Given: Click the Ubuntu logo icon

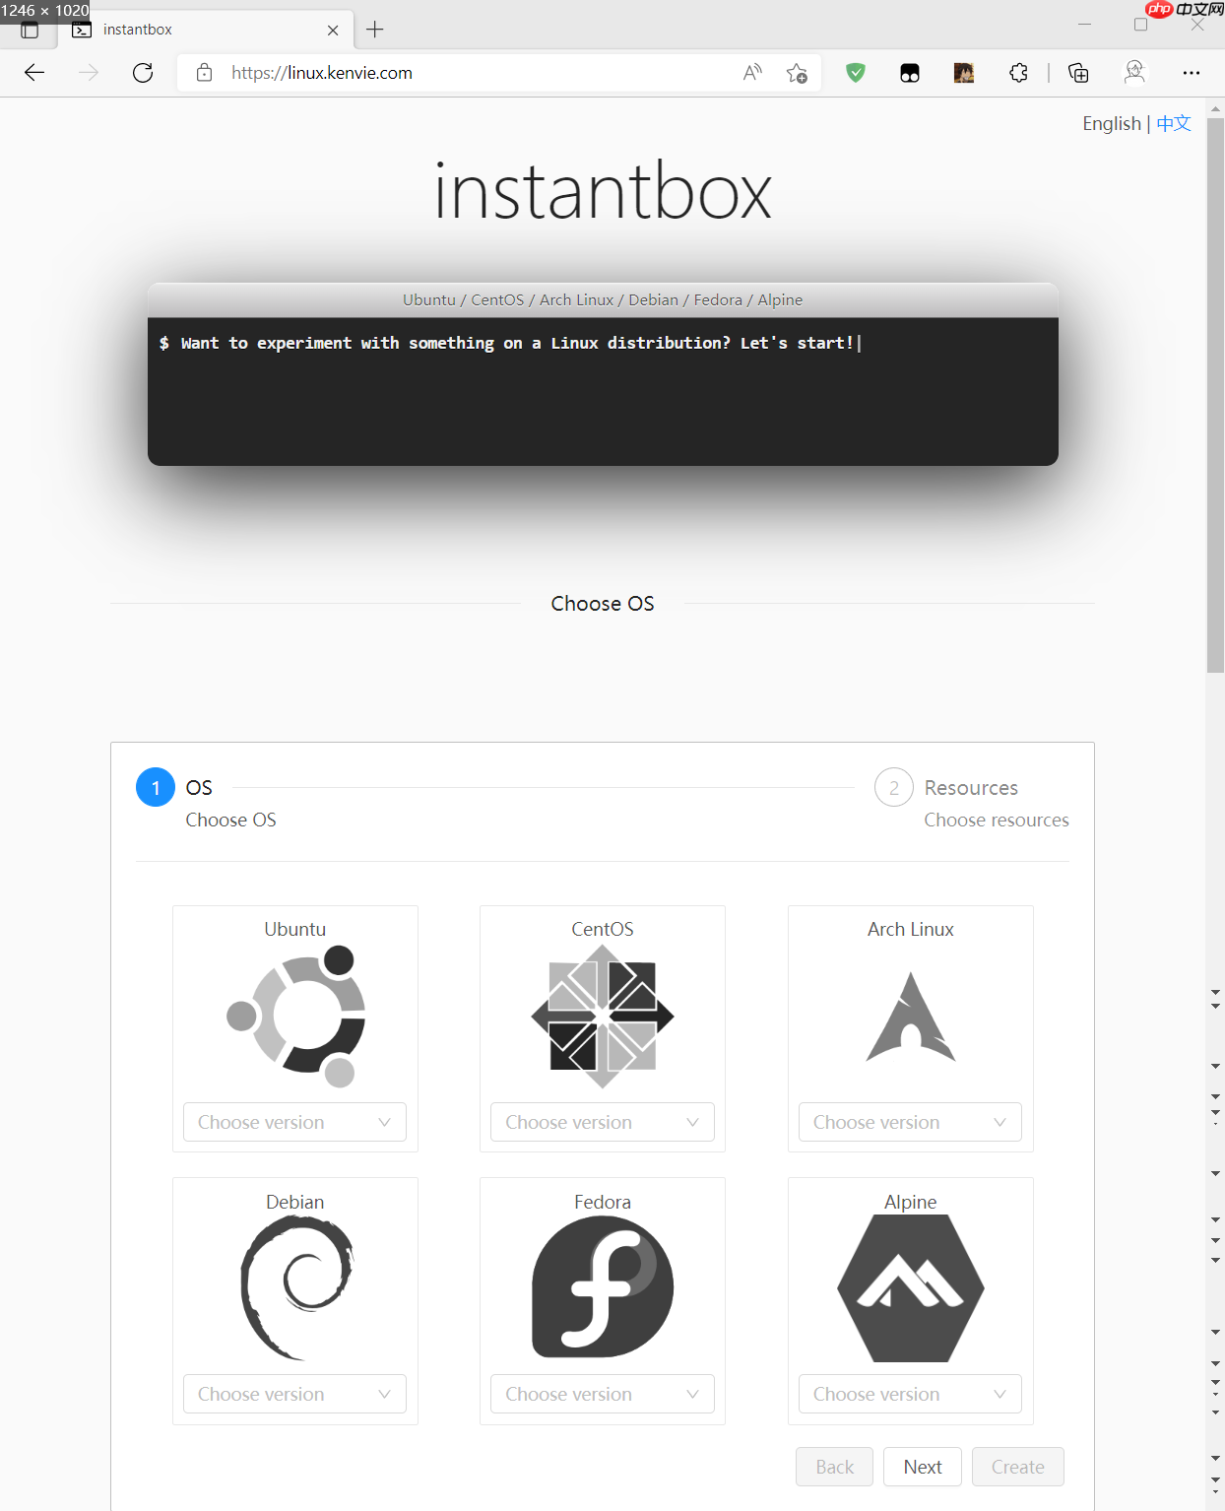Looking at the screenshot, I should coord(294,1017).
